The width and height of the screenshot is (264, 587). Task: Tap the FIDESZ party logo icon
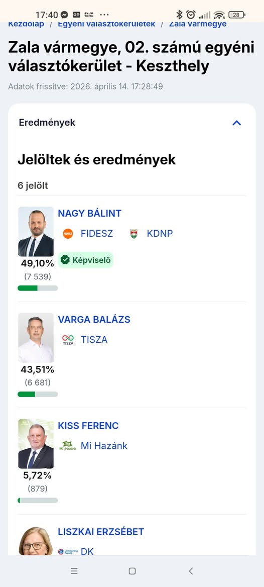pyautogui.click(x=68, y=234)
